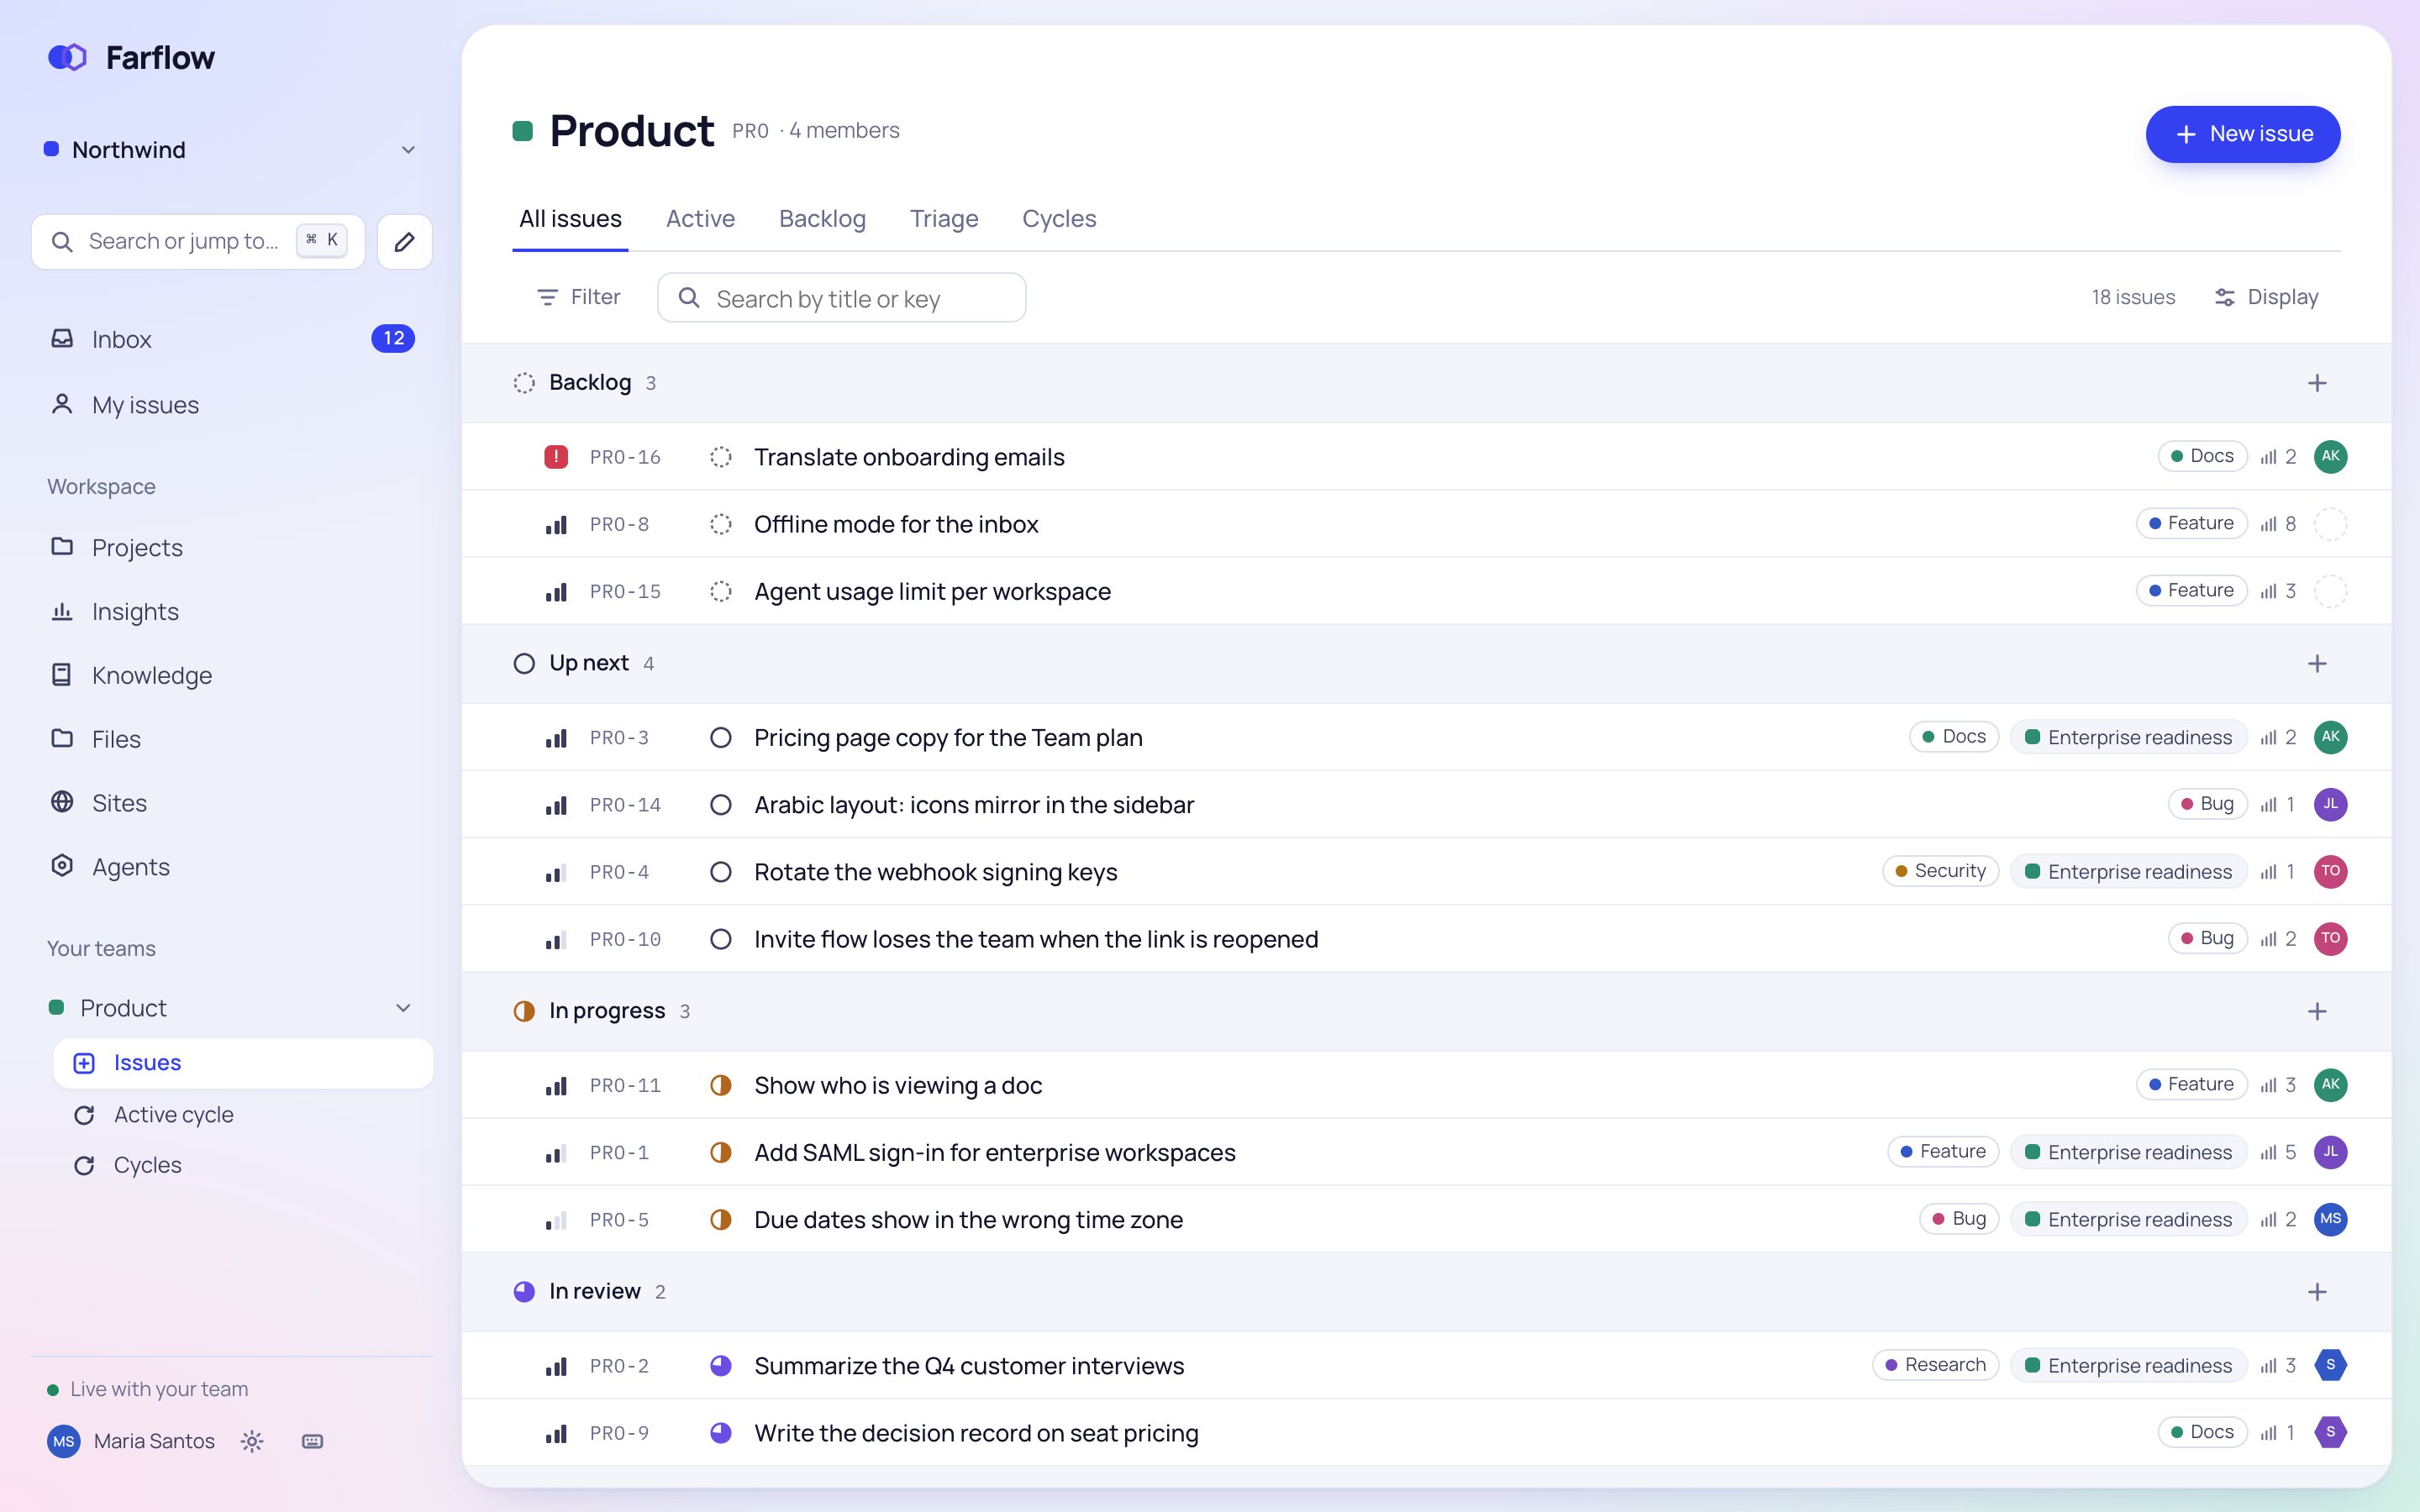Switch to the Active tab
Screen dimensions: 2420x1512
click(x=700, y=219)
